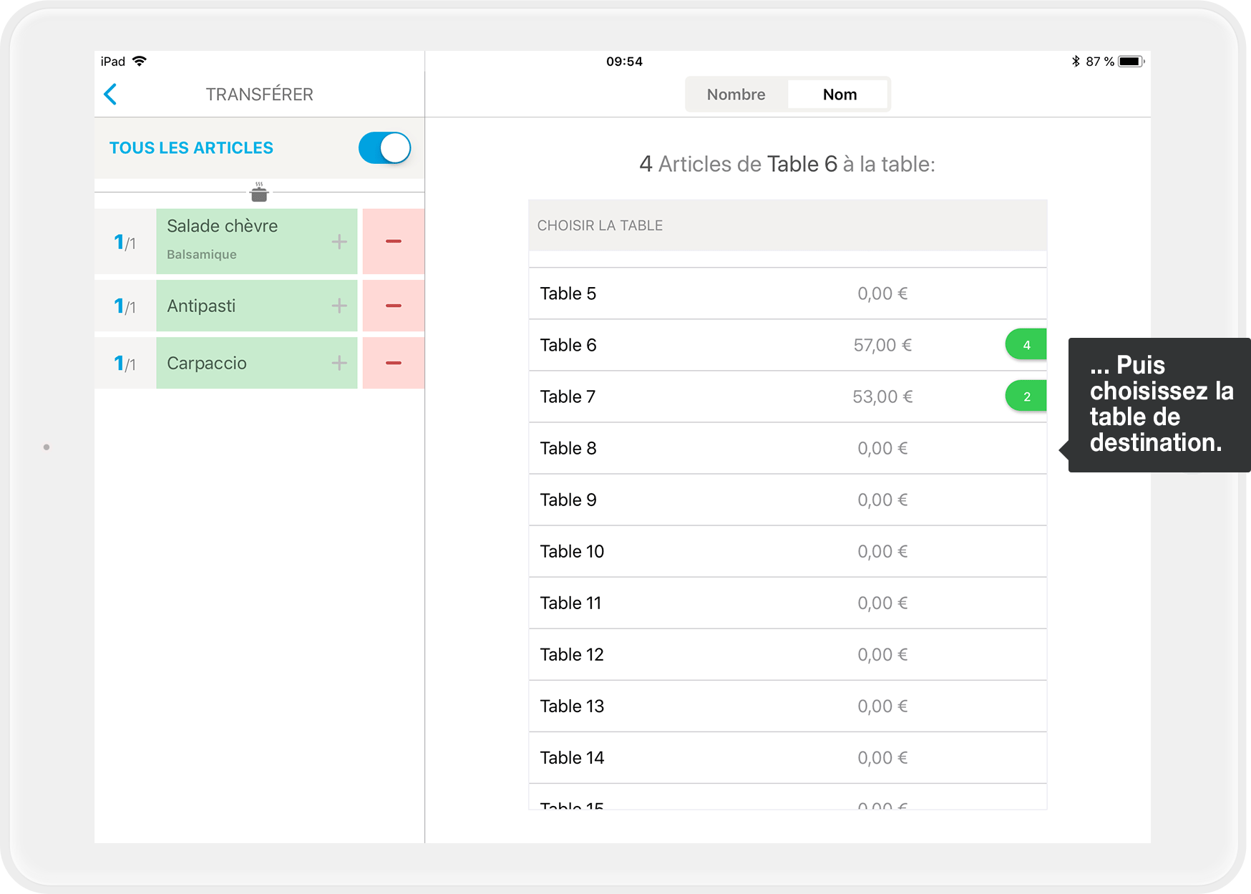Viewport: 1251px width, 894px height.
Task: Click the Antipasti item name
Action: [x=201, y=306]
